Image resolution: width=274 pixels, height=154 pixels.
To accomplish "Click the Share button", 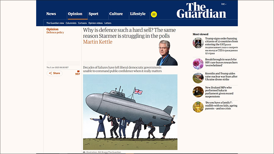I will click(54, 73).
